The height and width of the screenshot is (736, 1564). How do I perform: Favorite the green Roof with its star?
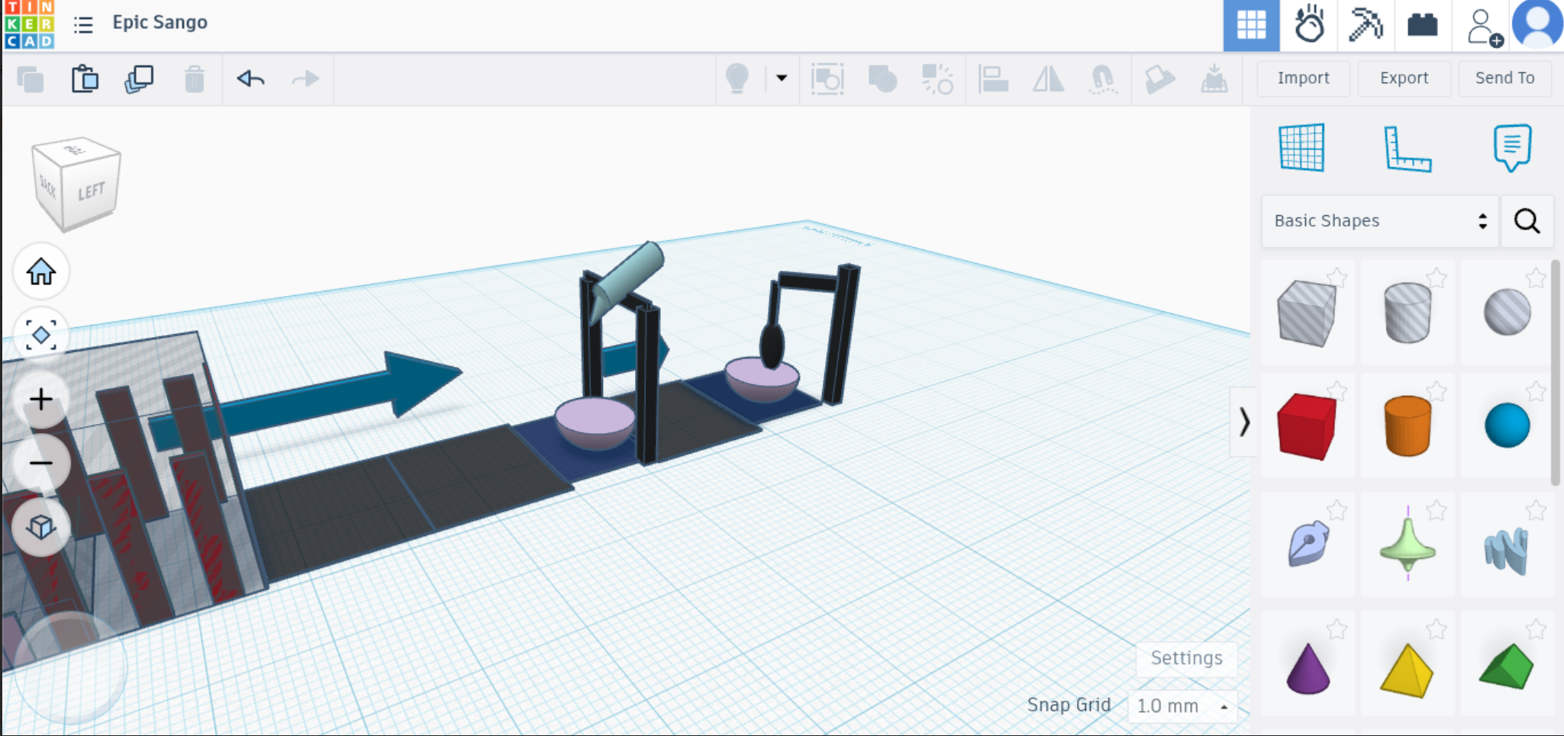[1536, 629]
